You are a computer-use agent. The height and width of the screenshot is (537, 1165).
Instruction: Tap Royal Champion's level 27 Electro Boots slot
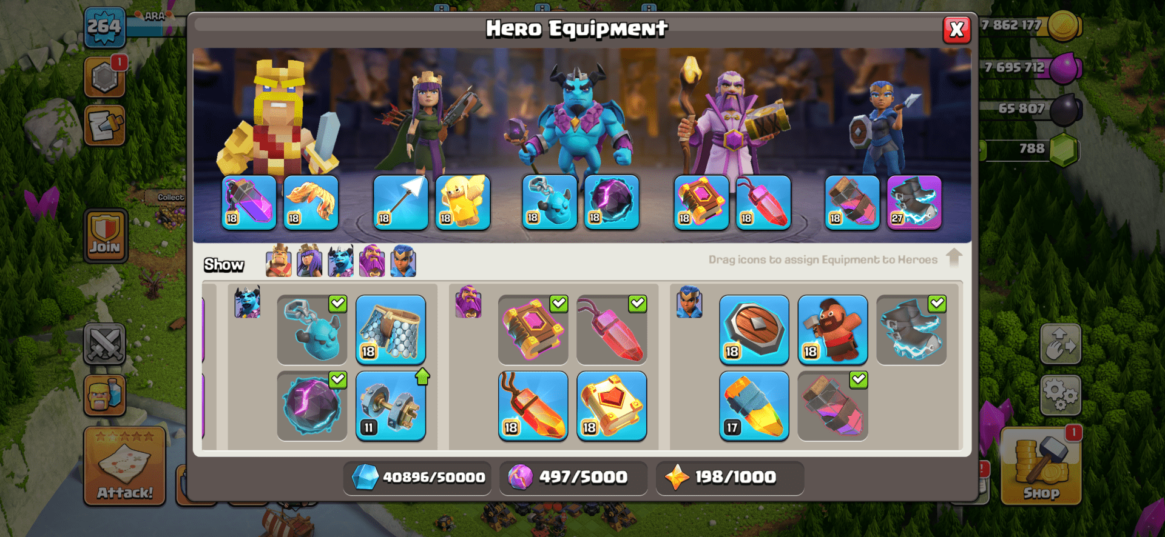914,202
